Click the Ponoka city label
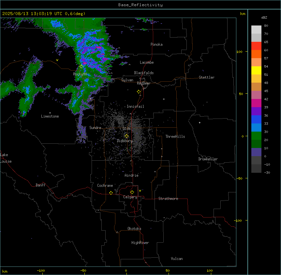This screenshot has width=281, height=275. pos(156,44)
